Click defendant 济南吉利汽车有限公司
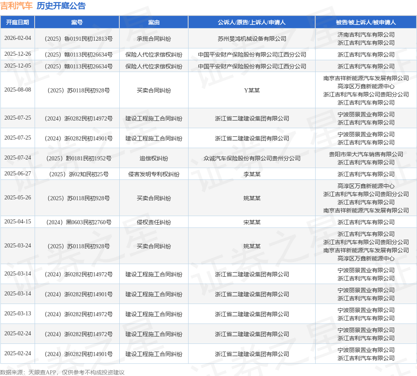This screenshot has width=417, height=376. click(x=366, y=35)
